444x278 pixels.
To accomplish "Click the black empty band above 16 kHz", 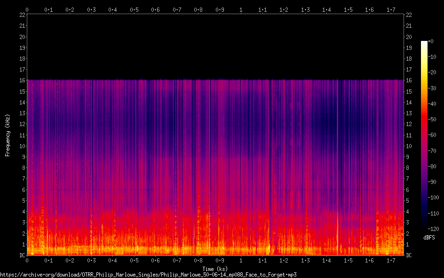I will pos(215,47).
